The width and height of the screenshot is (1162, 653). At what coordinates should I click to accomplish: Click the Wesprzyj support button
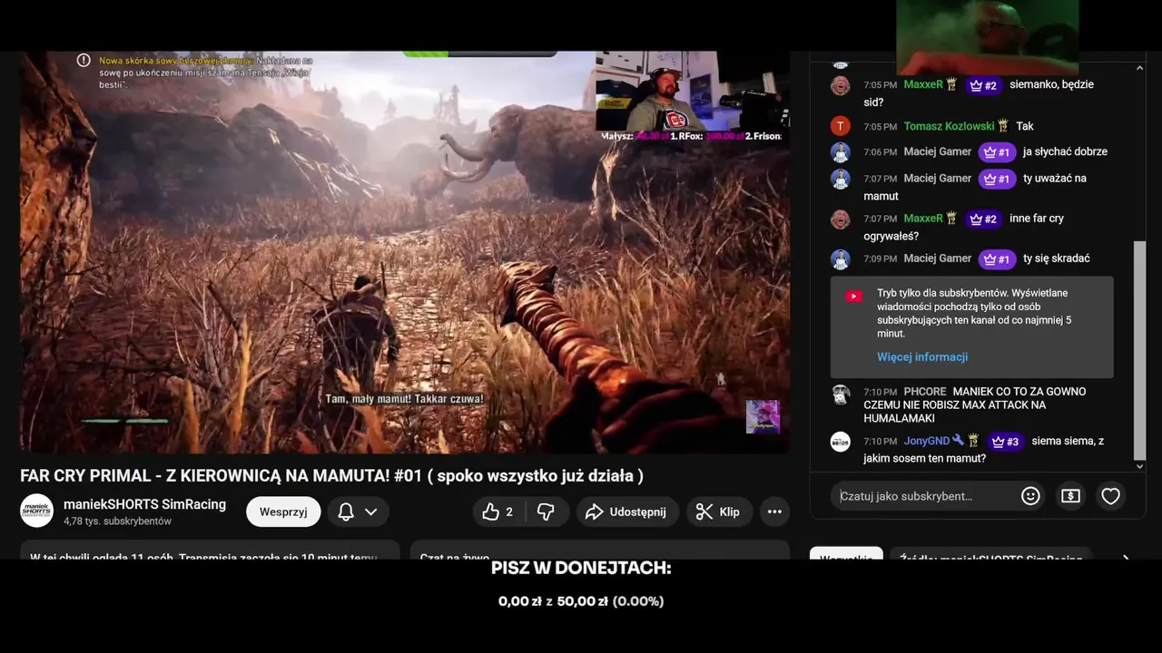(x=283, y=512)
